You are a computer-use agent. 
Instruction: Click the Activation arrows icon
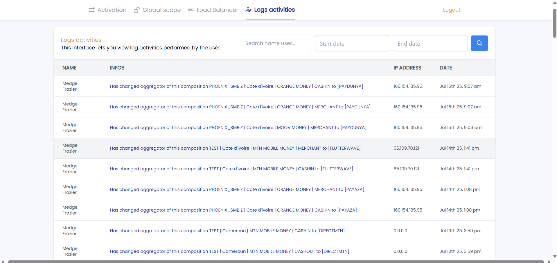click(x=91, y=10)
